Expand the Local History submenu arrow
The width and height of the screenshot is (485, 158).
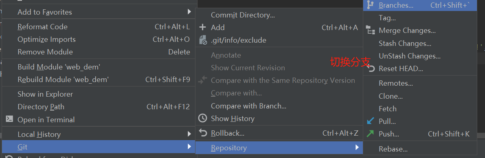pos(189,134)
